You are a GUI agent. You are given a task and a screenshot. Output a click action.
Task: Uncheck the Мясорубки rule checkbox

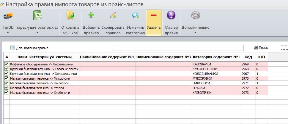pyautogui.click(x=7, y=78)
